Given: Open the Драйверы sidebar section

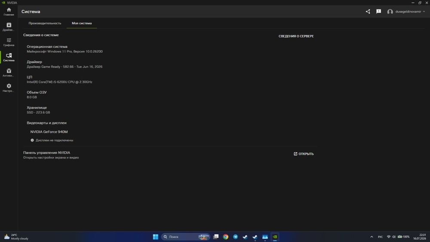Looking at the screenshot, I should point(9,27).
